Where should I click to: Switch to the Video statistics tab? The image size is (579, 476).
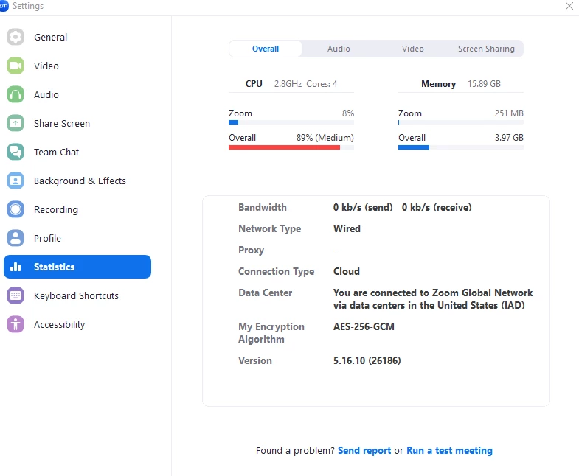[412, 49]
